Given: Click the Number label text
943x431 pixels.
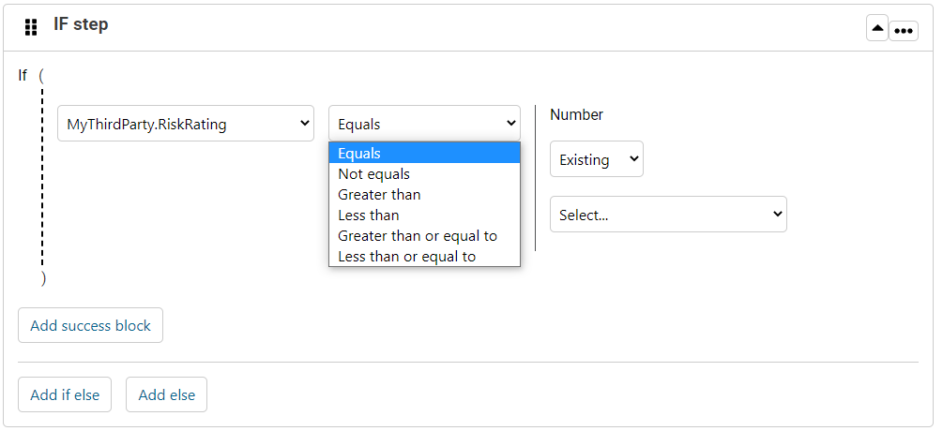Looking at the screenshot, I should (576, 114).
